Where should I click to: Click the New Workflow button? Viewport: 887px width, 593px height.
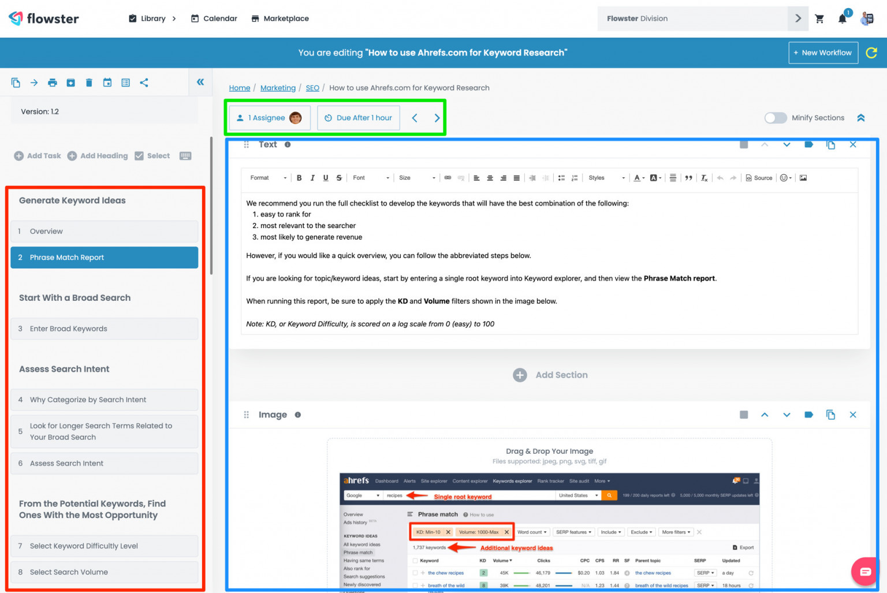pyautogui.click(x=823, y=53)
